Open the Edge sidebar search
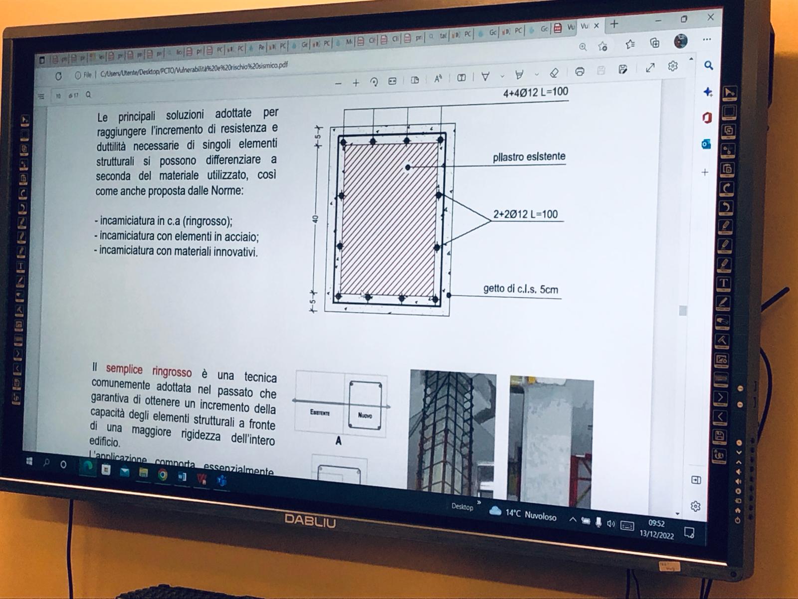Viewport: 798px width, 599px height. [709, 65]
